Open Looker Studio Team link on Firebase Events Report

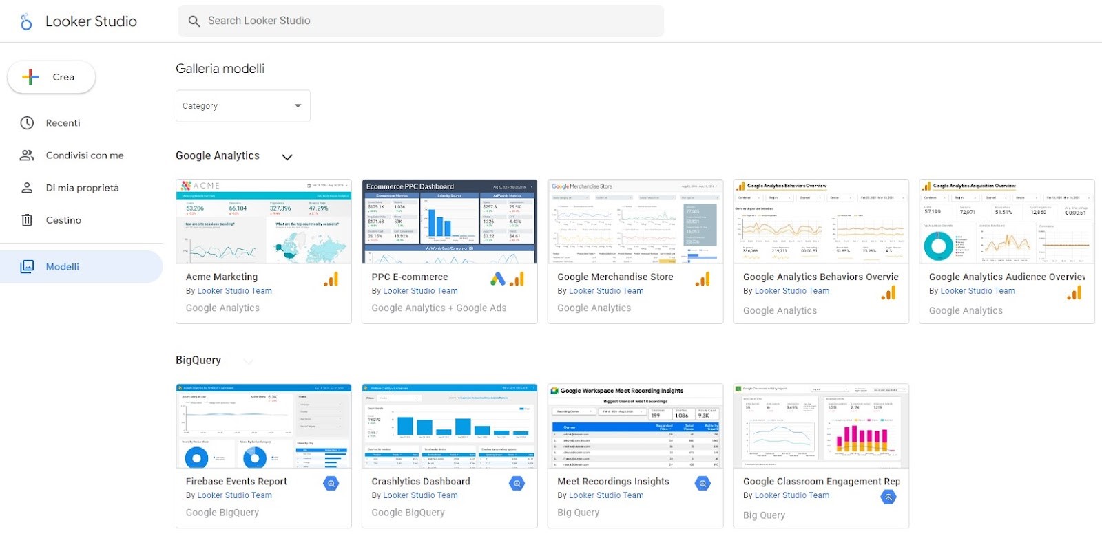point(235,495)
